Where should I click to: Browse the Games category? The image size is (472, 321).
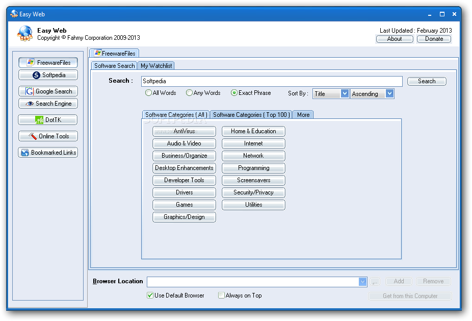[x=184, y=205]
